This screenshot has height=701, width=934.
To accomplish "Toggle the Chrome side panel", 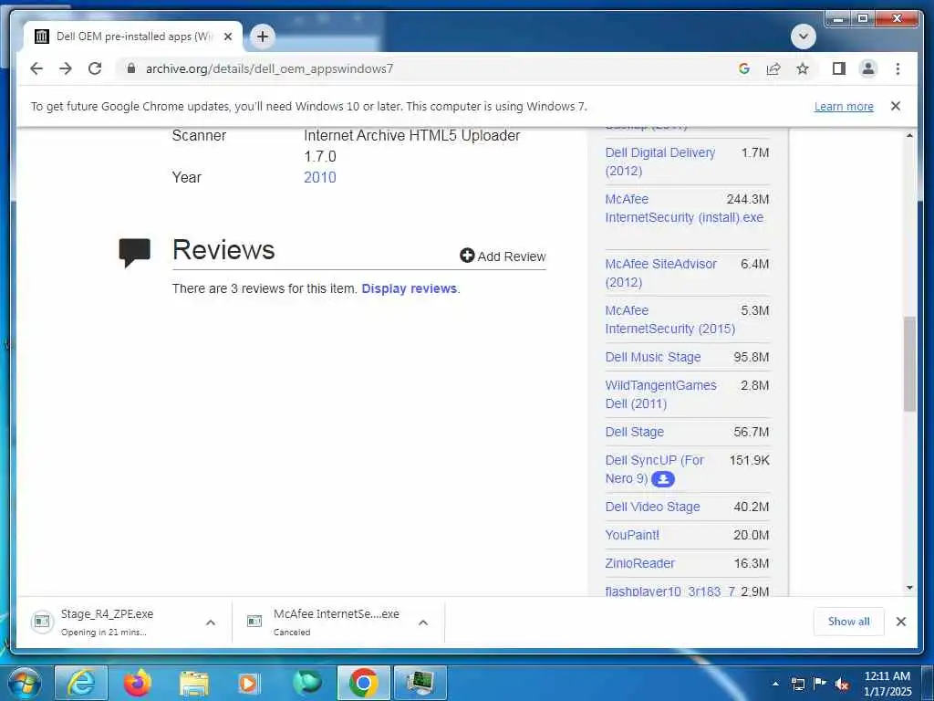I will point(839,68).
